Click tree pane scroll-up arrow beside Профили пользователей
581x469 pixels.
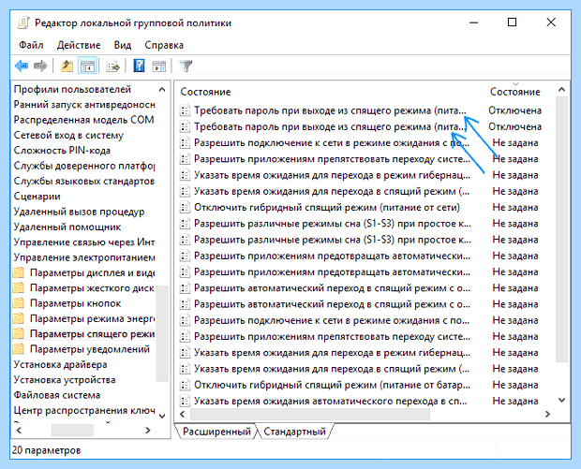click(x=162, y=90)
